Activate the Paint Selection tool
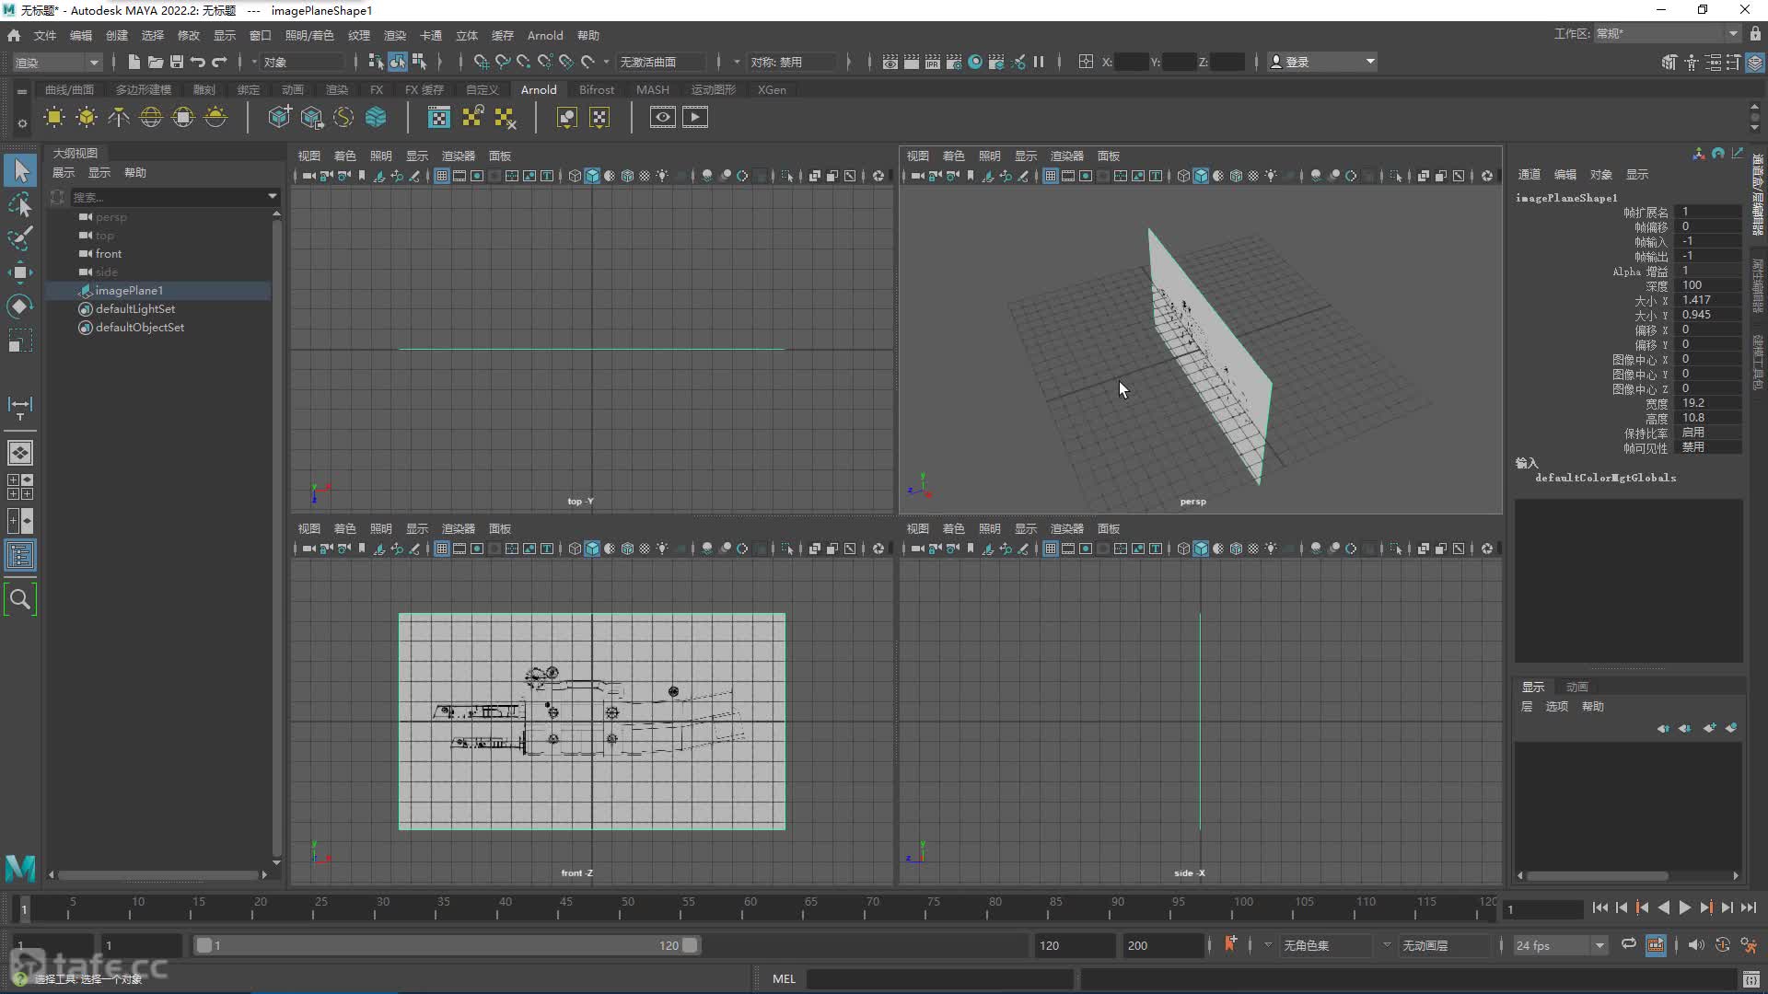This screenshot has width=1768, height=994. [20, 238]
